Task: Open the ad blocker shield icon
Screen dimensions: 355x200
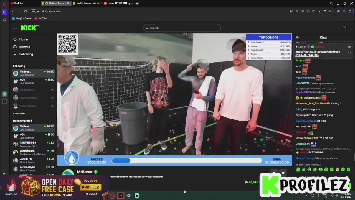Action: (303, 11)
